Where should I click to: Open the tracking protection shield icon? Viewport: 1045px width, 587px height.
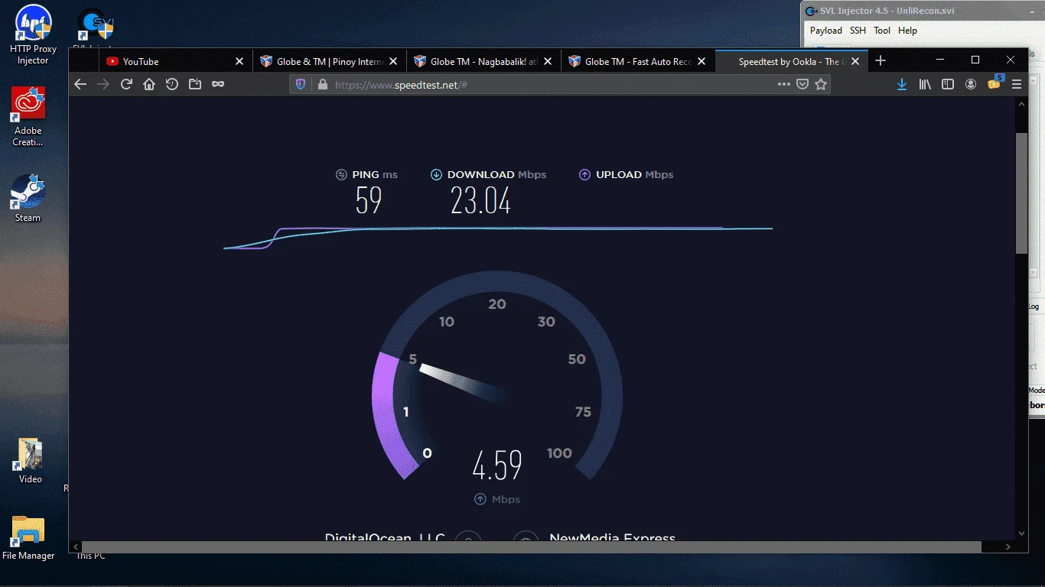[x=301, y=85]
